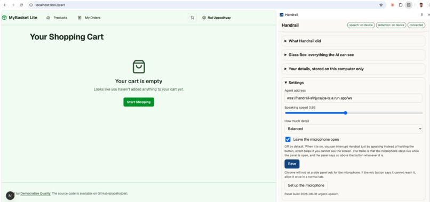
Task: Open the Next.js dev tools badge
Action: (x=10, y=196)
